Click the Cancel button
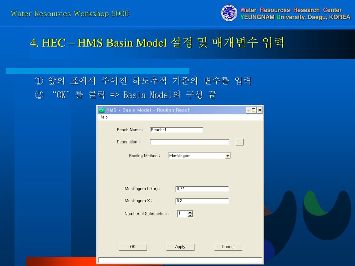 [x=228, y=247]
